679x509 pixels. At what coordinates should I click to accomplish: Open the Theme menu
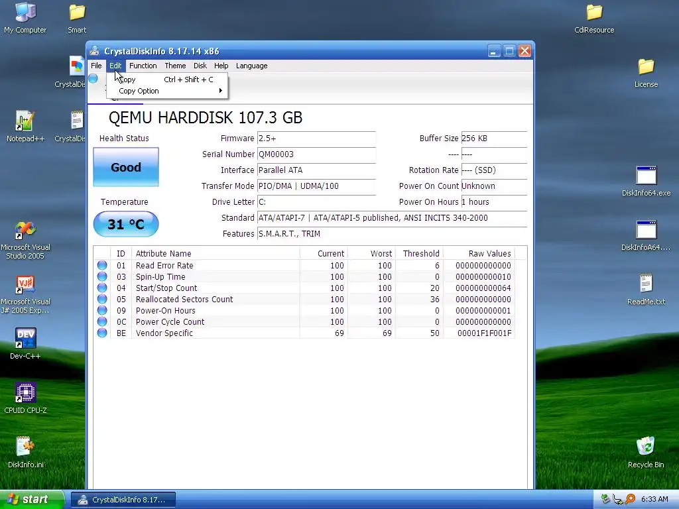pos(175,66)
